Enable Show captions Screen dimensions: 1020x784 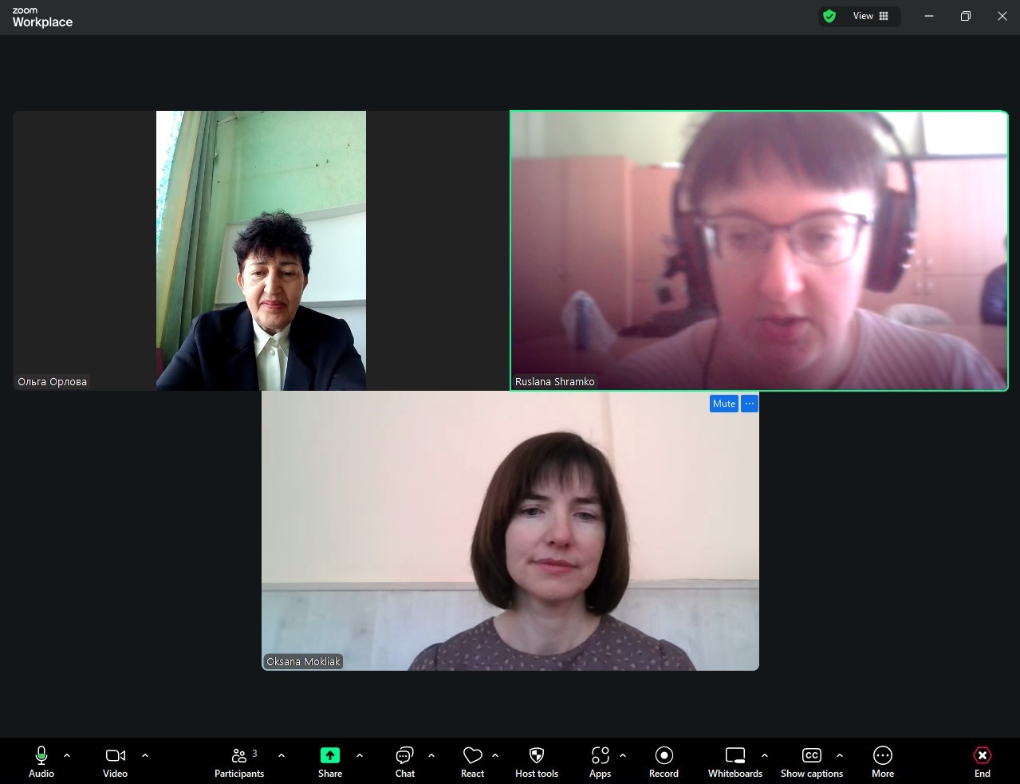click(x=811, y=762)
